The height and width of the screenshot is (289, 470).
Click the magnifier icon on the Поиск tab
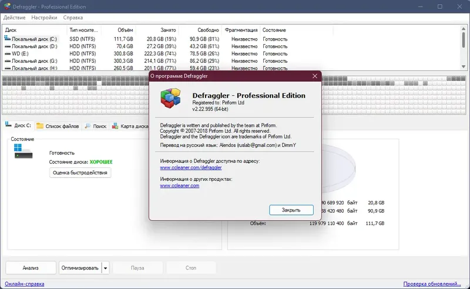pyautogui.click(x=88, y=126)
